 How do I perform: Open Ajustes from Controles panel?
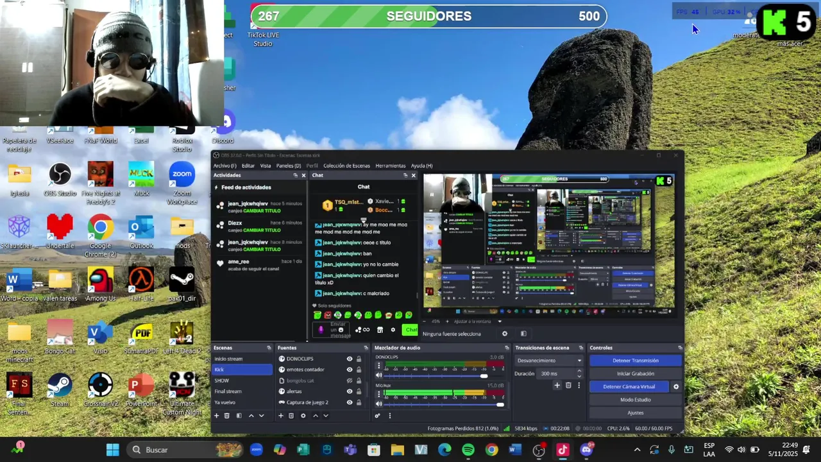[x=636, y=413]
